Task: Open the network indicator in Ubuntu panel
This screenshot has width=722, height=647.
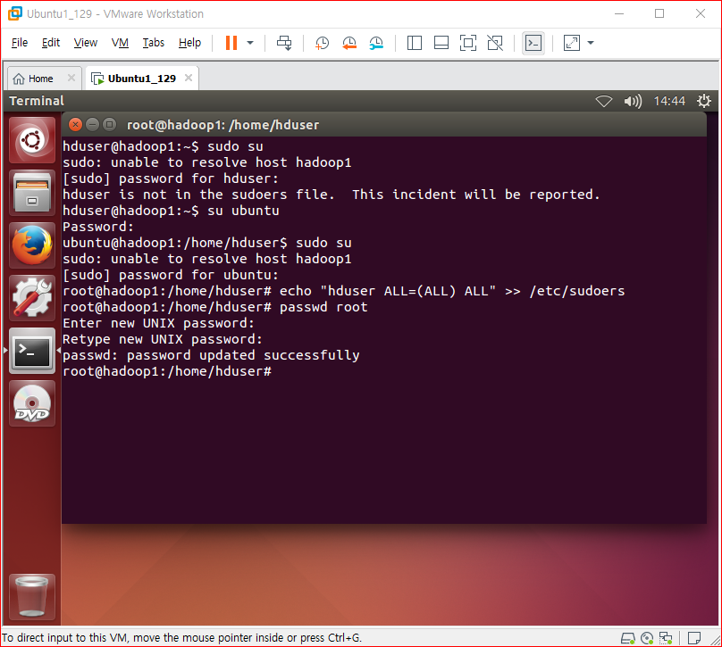Action: coord(604,101)
